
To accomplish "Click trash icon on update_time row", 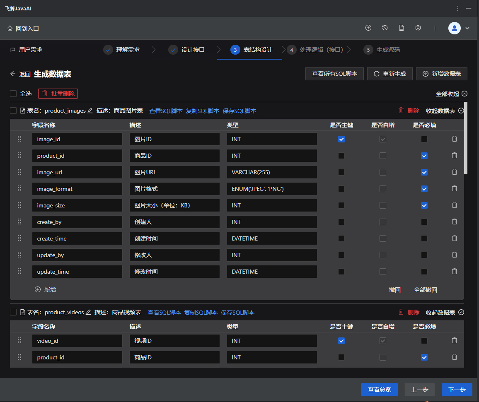I will point(455,272).
